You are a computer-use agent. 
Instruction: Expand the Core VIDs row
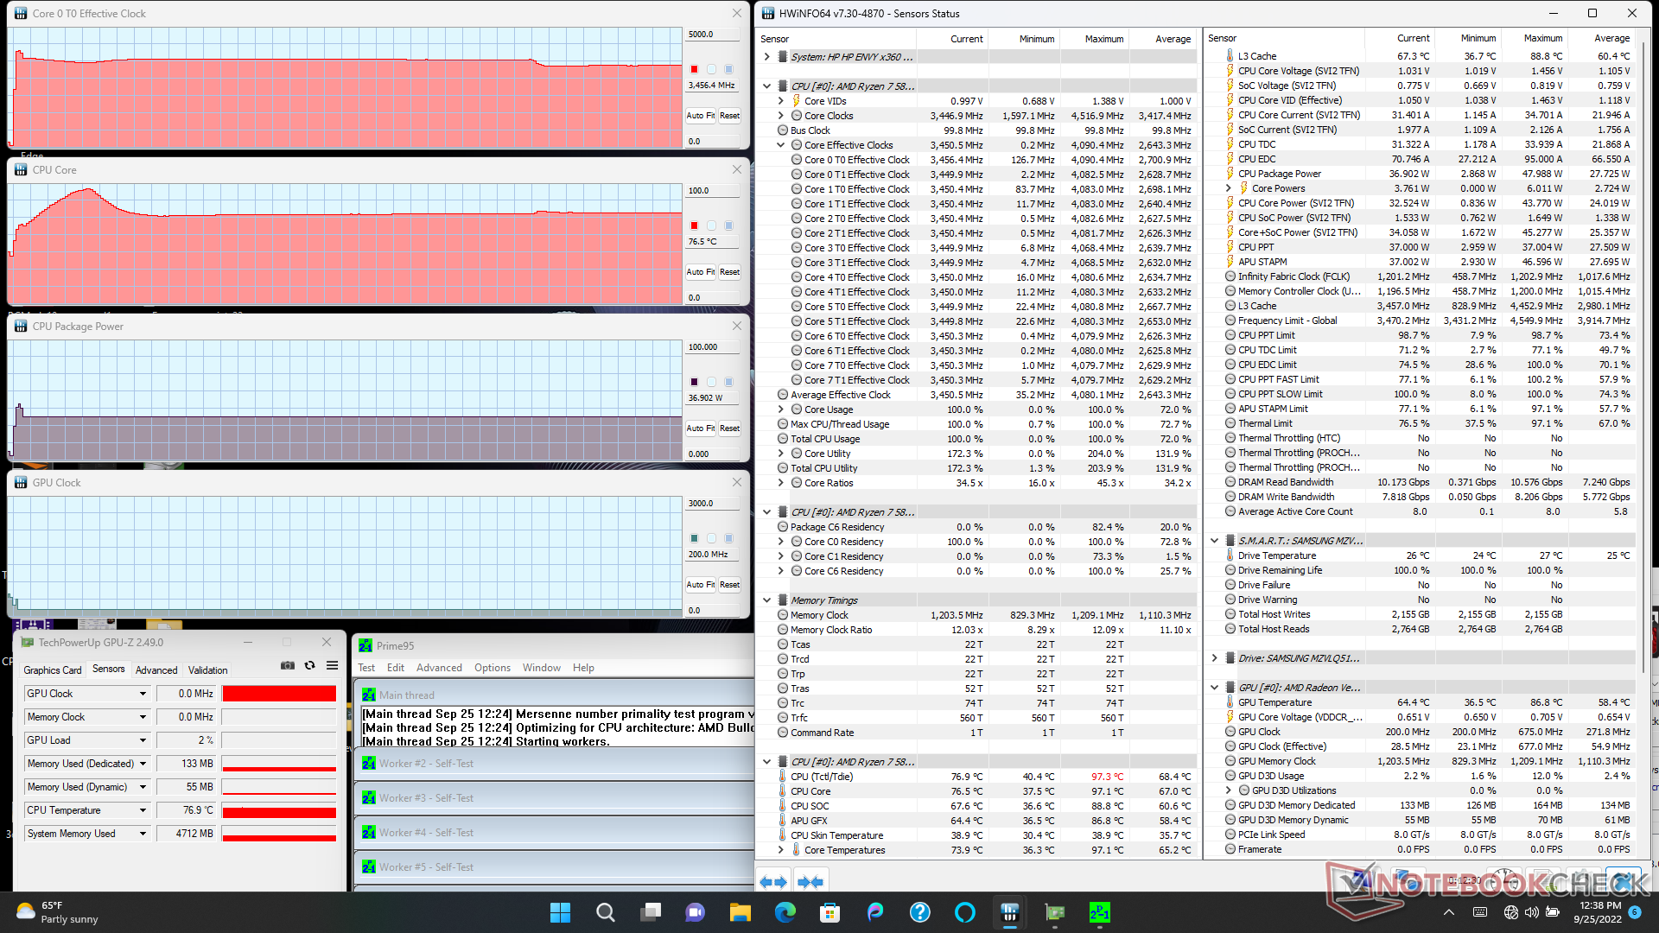(x=781, y=101)
